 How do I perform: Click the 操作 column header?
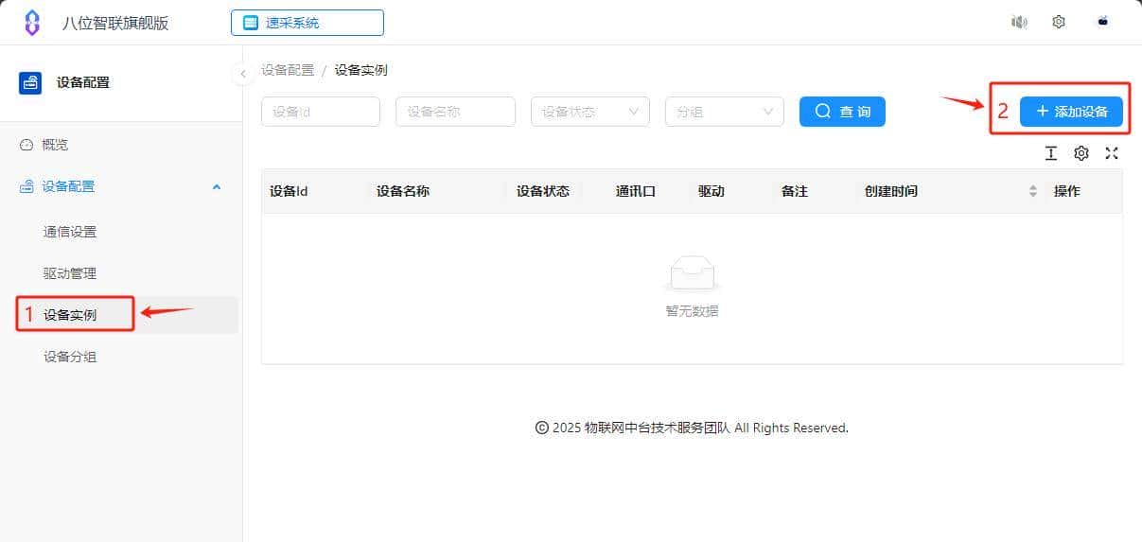pos(1067,191)
